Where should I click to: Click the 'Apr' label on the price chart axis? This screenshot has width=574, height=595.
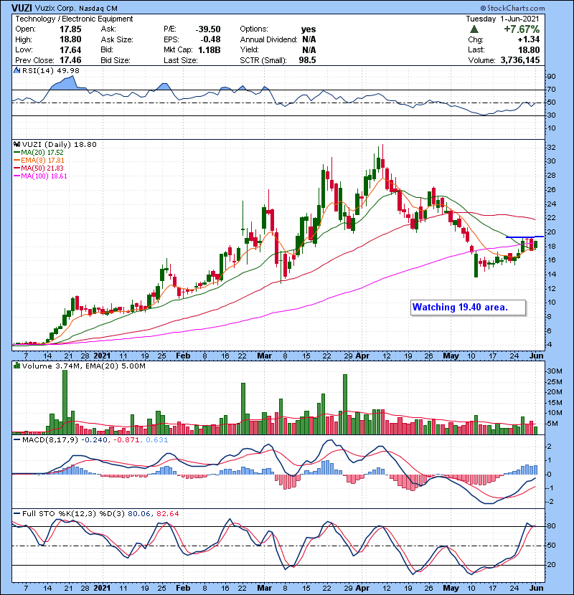click(362, 356)
